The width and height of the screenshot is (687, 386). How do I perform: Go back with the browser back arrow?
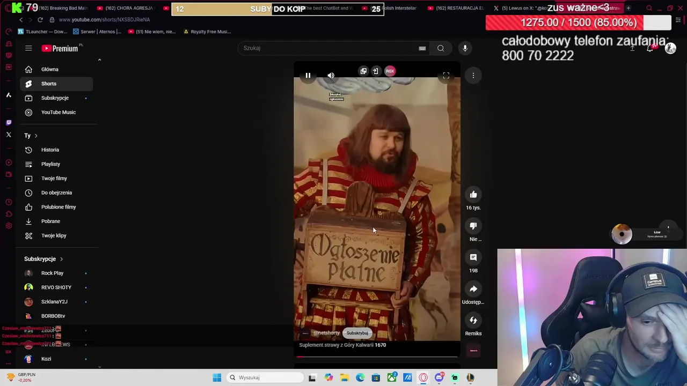(x=21, y=19)
